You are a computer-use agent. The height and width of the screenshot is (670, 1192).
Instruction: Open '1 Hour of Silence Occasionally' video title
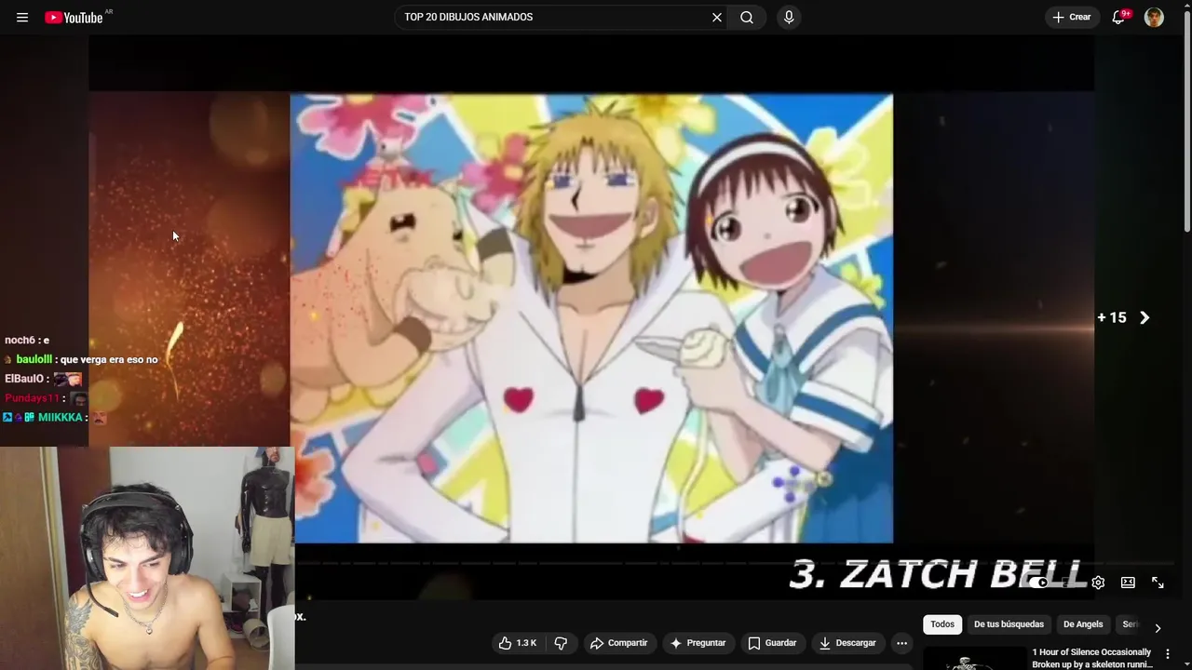1091,658
